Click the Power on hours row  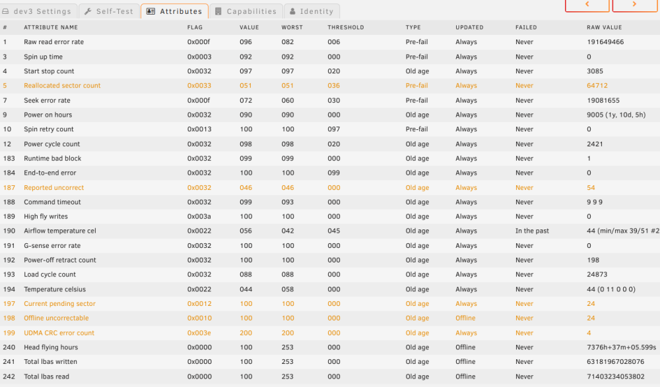(x=330, y=115)
